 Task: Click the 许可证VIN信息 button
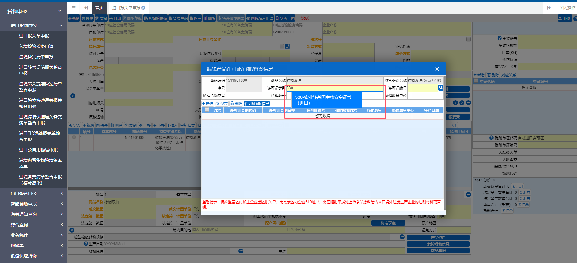point(257,104)
